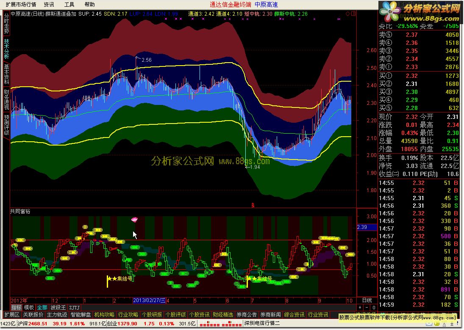
Task: Open the 综合资讯 bottom tab
Action: coord(294,315)
